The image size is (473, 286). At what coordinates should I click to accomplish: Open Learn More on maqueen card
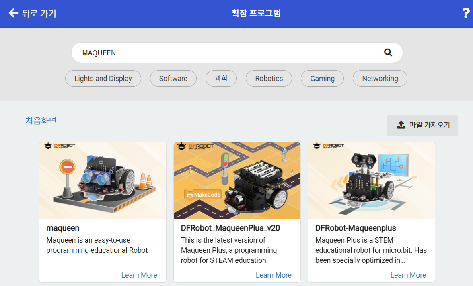139,275
